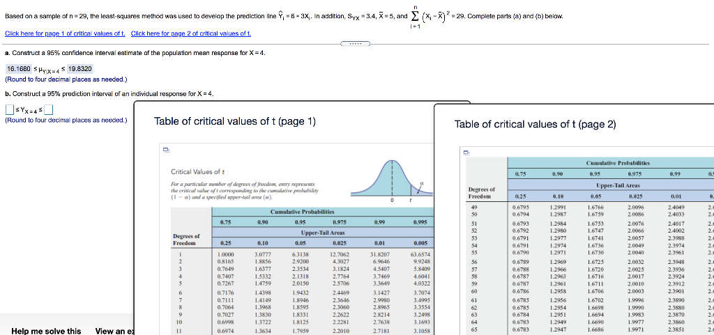Click 0.975 cumulative probability header in page 1
This screenshot has height=335, width=714.
(x=338, y=222)
